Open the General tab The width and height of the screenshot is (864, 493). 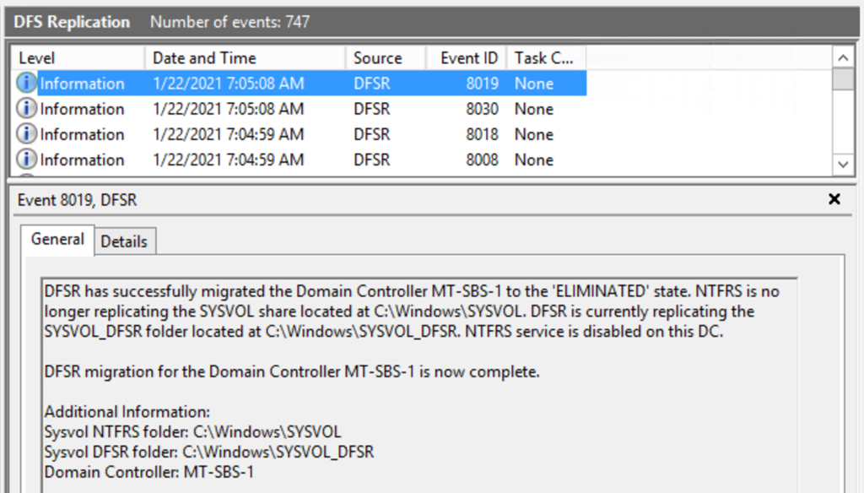pos(57,240)
